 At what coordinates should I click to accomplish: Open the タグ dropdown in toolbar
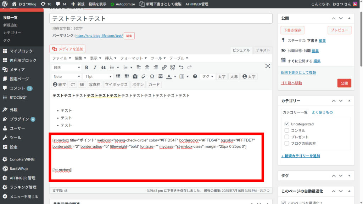[x=207, y=76]
